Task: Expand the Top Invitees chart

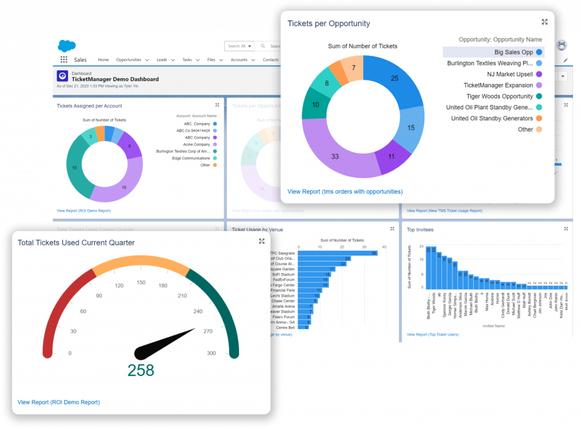Action: tap(566, 229)
